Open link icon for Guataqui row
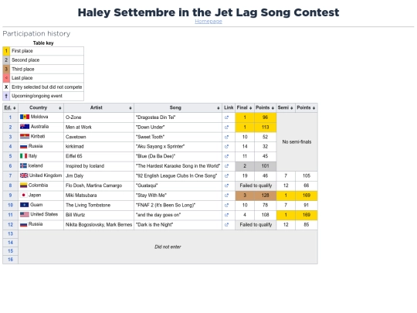This screenshot has width=417, height=313. (x=226, y=185)
